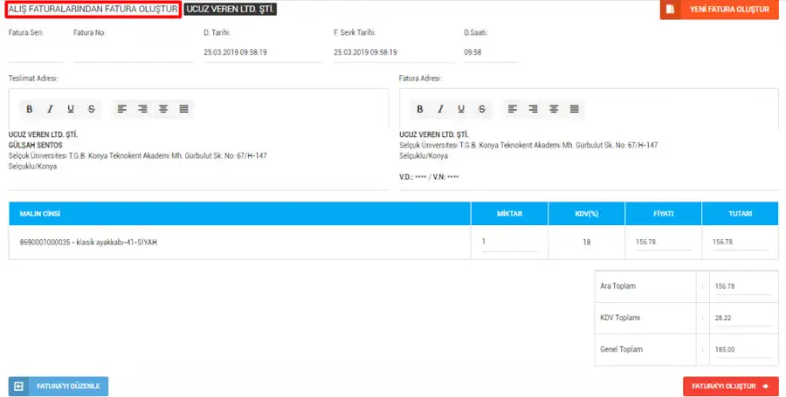Screen dimensions: 786x397
Task: Click Selçuklu/Konya in Fatura Adresi
Action: pos(424,155)
